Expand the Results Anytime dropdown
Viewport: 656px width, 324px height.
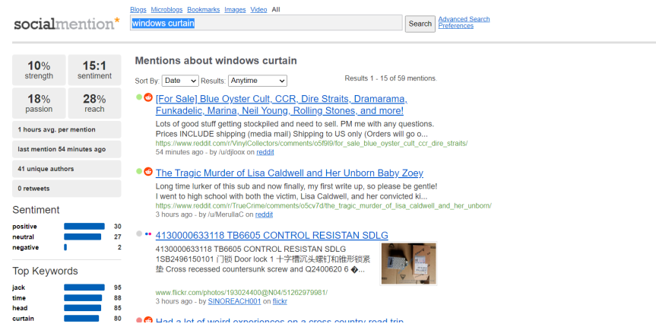pyautogui.click(x=258, y=81)
